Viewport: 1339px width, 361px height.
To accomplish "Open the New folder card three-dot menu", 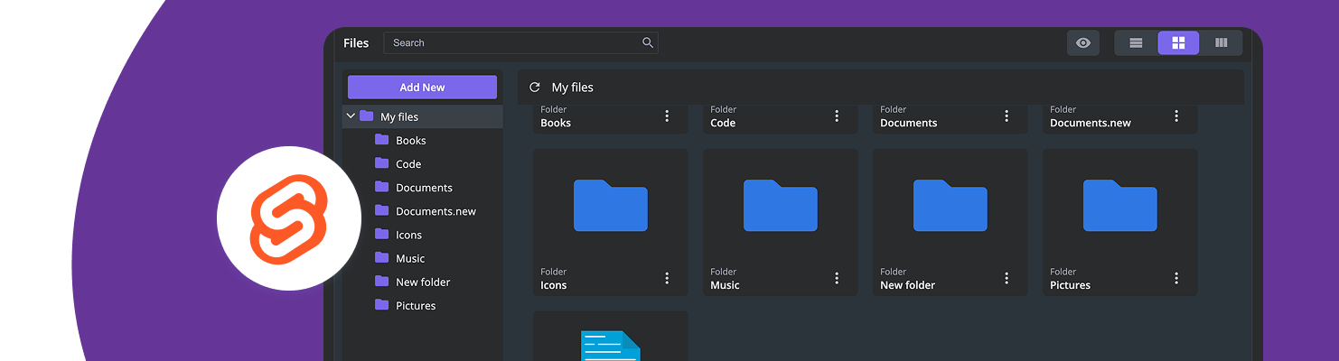I will click(1007, 278).
